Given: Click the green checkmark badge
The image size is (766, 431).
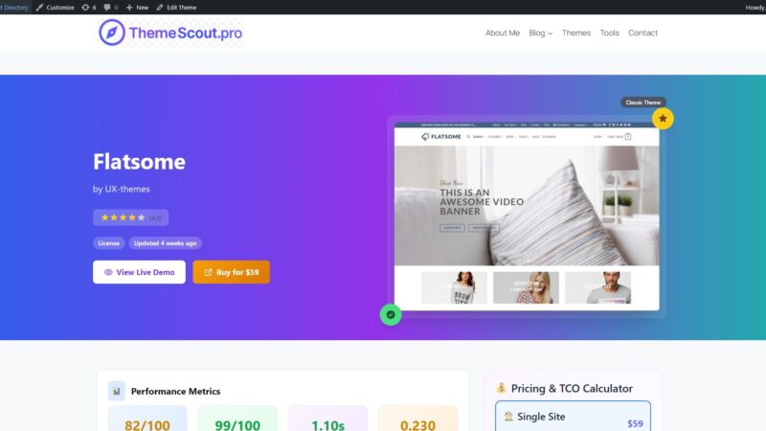Looking at the screenshot, I should tap(391, 315).
